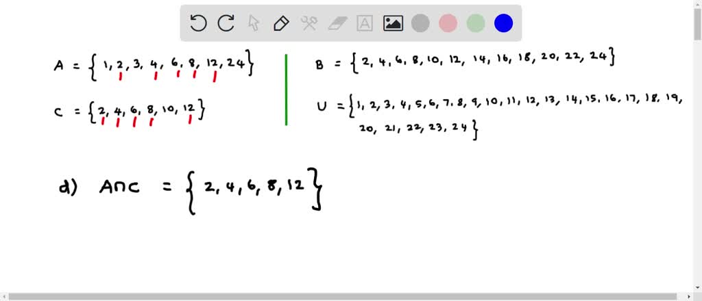Image resolution: width=702 pixels, height=301 pixels.
Task: Click the scroll right arrow
Action: [690, 297]
